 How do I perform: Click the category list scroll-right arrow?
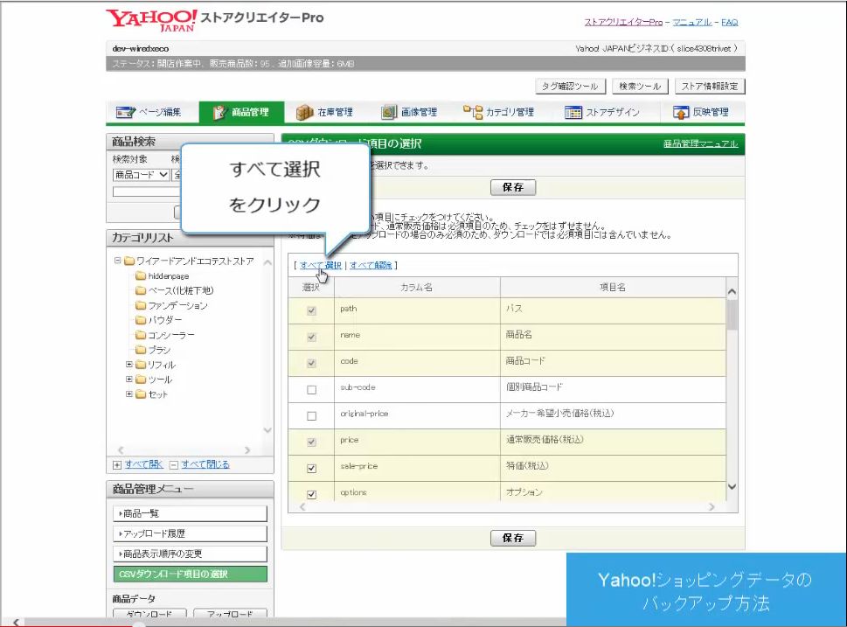[247, 449]
